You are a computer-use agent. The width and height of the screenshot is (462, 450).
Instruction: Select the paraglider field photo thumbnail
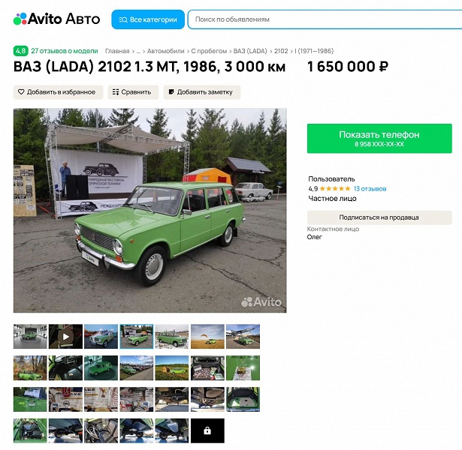click(x=207, y=337)
